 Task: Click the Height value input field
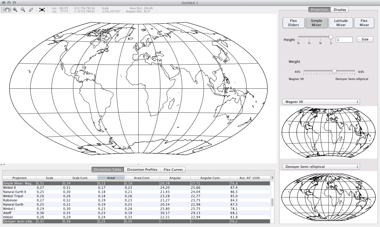[x=344, y=40]
